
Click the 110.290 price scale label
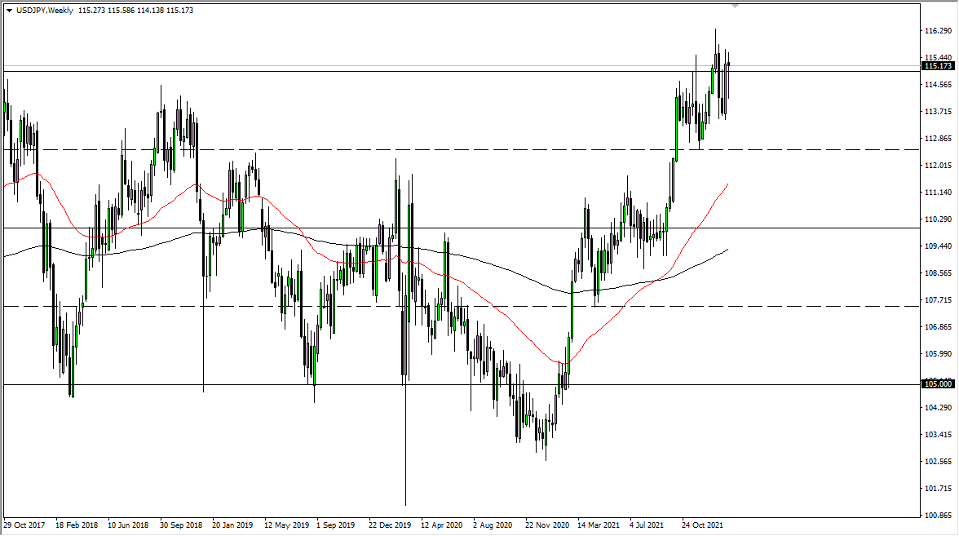tap(938, 219)
